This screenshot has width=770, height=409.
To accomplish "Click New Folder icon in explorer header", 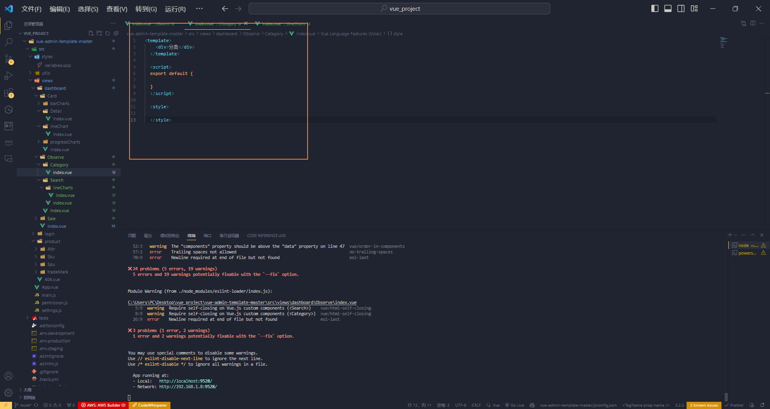I will pos(99,33).
